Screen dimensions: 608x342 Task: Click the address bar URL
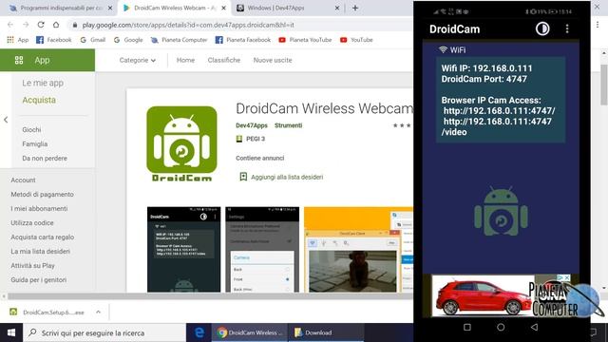click(x=188, y=25)
